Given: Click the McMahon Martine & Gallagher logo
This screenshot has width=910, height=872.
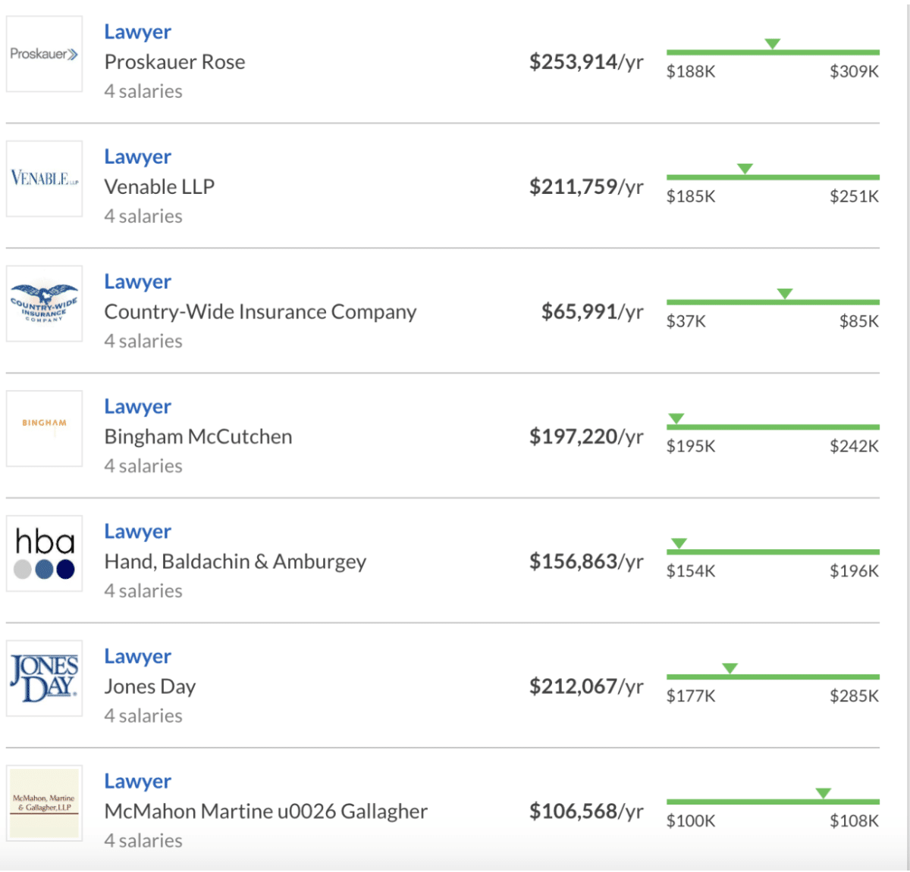Looking at the screenshot, I should pos(44,803).
